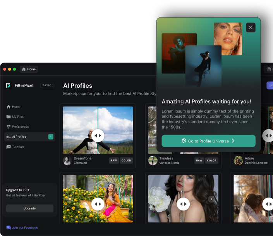Screen dimensions: 273x236
Task: Click next-image arrow on DreamTone card
Action: tap(126, 131)
